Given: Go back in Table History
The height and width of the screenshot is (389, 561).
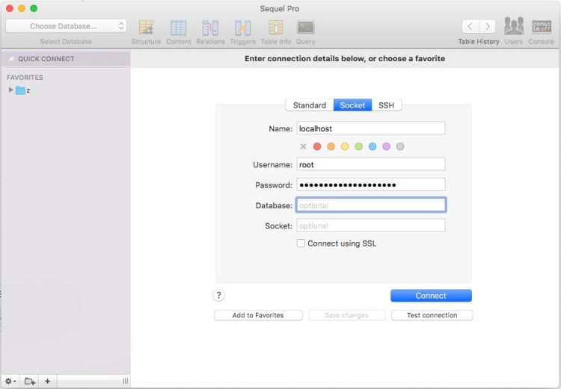Looking at the screenshot, I should click(x=470, y=26).
